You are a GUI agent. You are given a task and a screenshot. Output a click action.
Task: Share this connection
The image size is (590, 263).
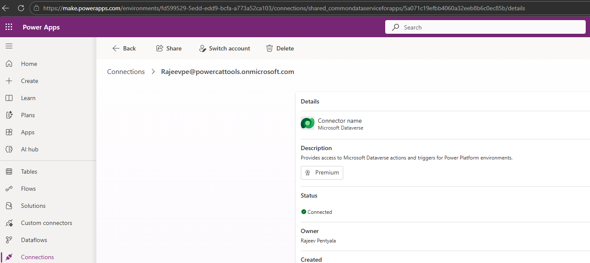click(169, 48)
